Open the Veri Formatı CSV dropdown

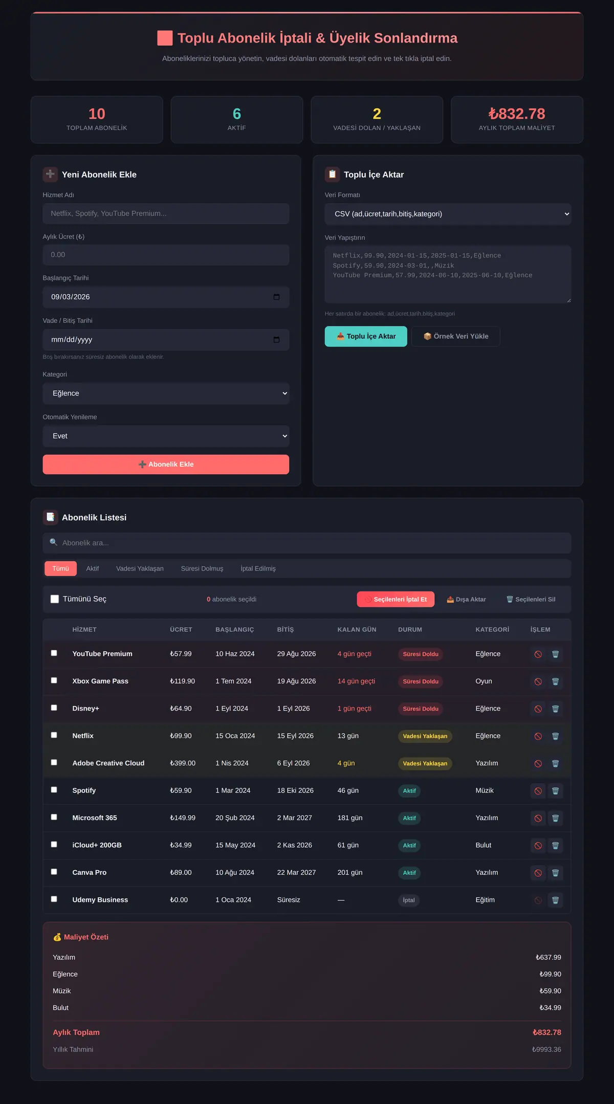pos(448,214)
